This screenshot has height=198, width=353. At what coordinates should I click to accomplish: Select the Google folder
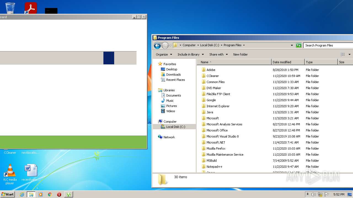click(211, 100)
